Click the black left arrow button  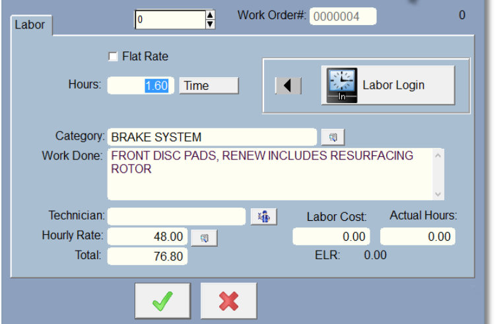click(288, 86)
